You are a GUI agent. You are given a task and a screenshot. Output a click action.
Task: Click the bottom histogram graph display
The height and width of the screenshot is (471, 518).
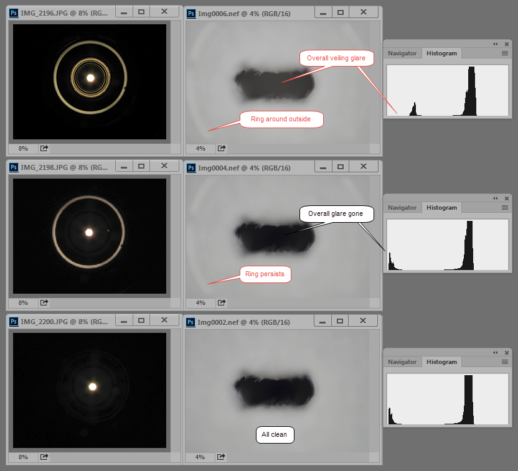[447, 399]
